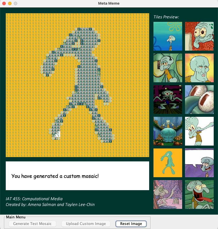Click the Reset Image button
Viewport: 218px width, 229px height.
(131, 224)
